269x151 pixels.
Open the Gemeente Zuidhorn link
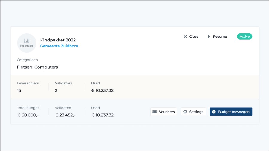coord(59,46)
